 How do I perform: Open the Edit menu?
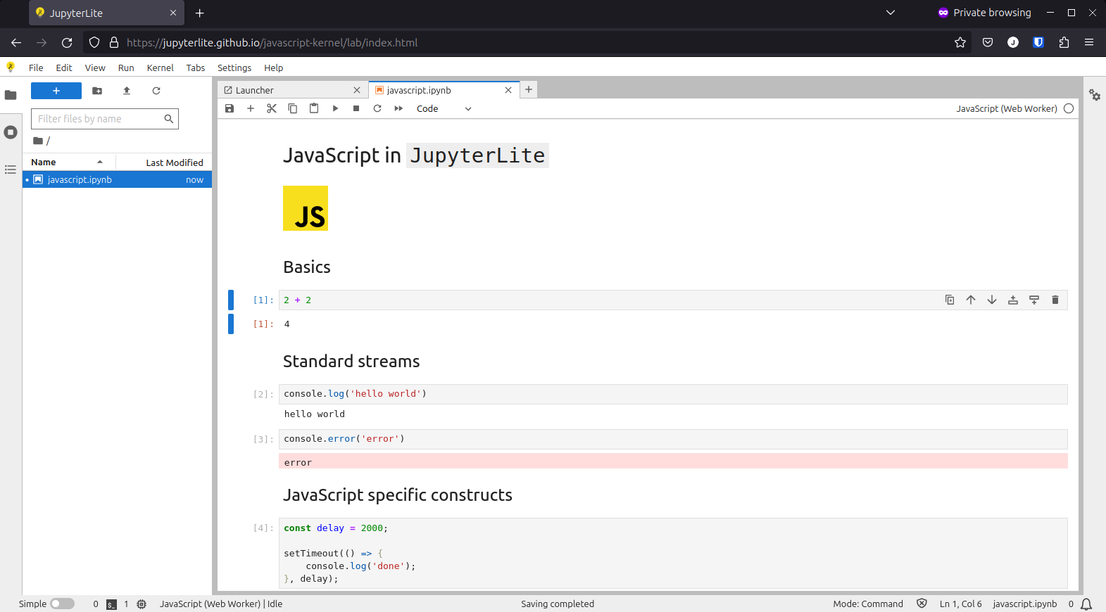point(64,68)
